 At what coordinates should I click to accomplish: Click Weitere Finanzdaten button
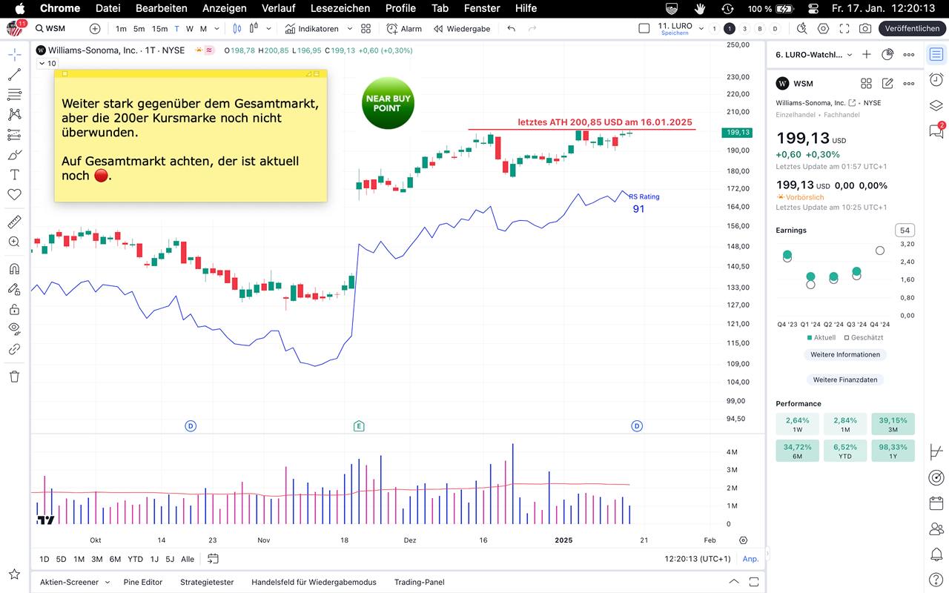point(844,380)
